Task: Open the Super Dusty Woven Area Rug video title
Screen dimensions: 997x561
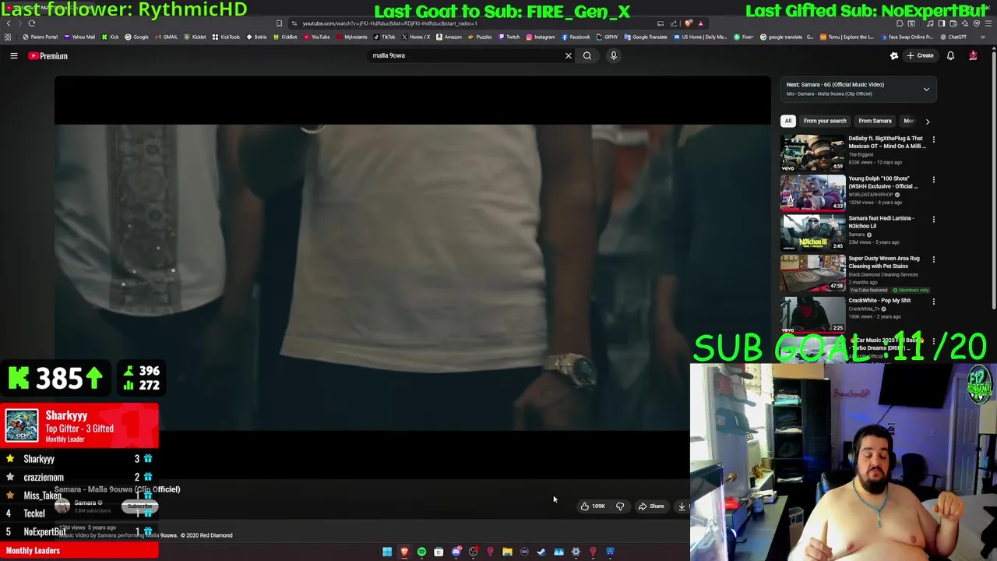Action: pos(884,262)
